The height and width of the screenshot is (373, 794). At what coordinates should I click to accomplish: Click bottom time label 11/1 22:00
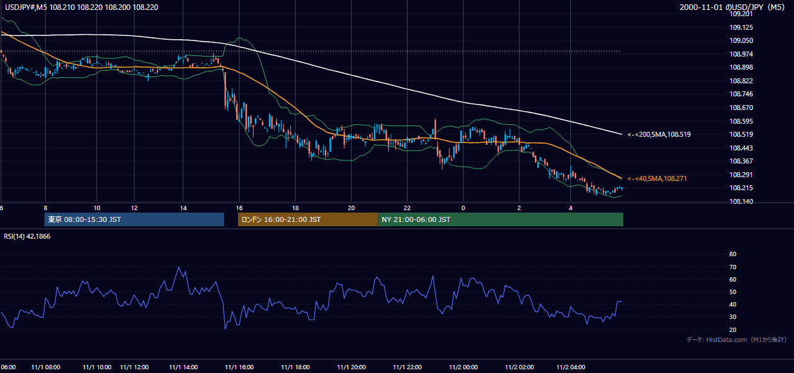click(x=408, y=367)
